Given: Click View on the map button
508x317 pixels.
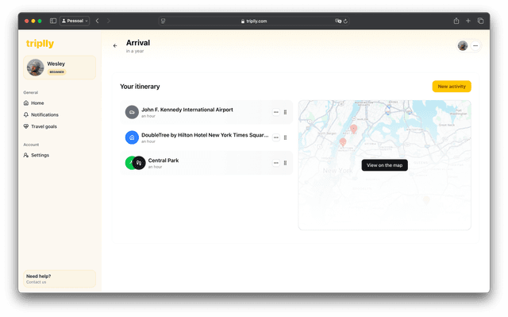Looking at the screenshot, I should (x=384, y=165).
